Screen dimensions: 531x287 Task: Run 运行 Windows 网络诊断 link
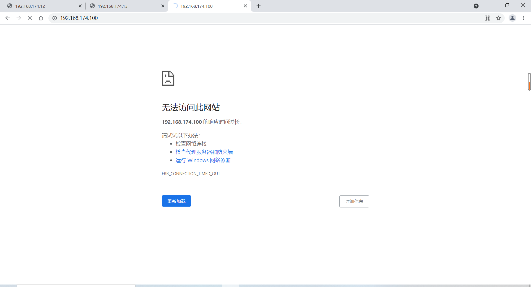pyautogui.click(x=203, y=160)
